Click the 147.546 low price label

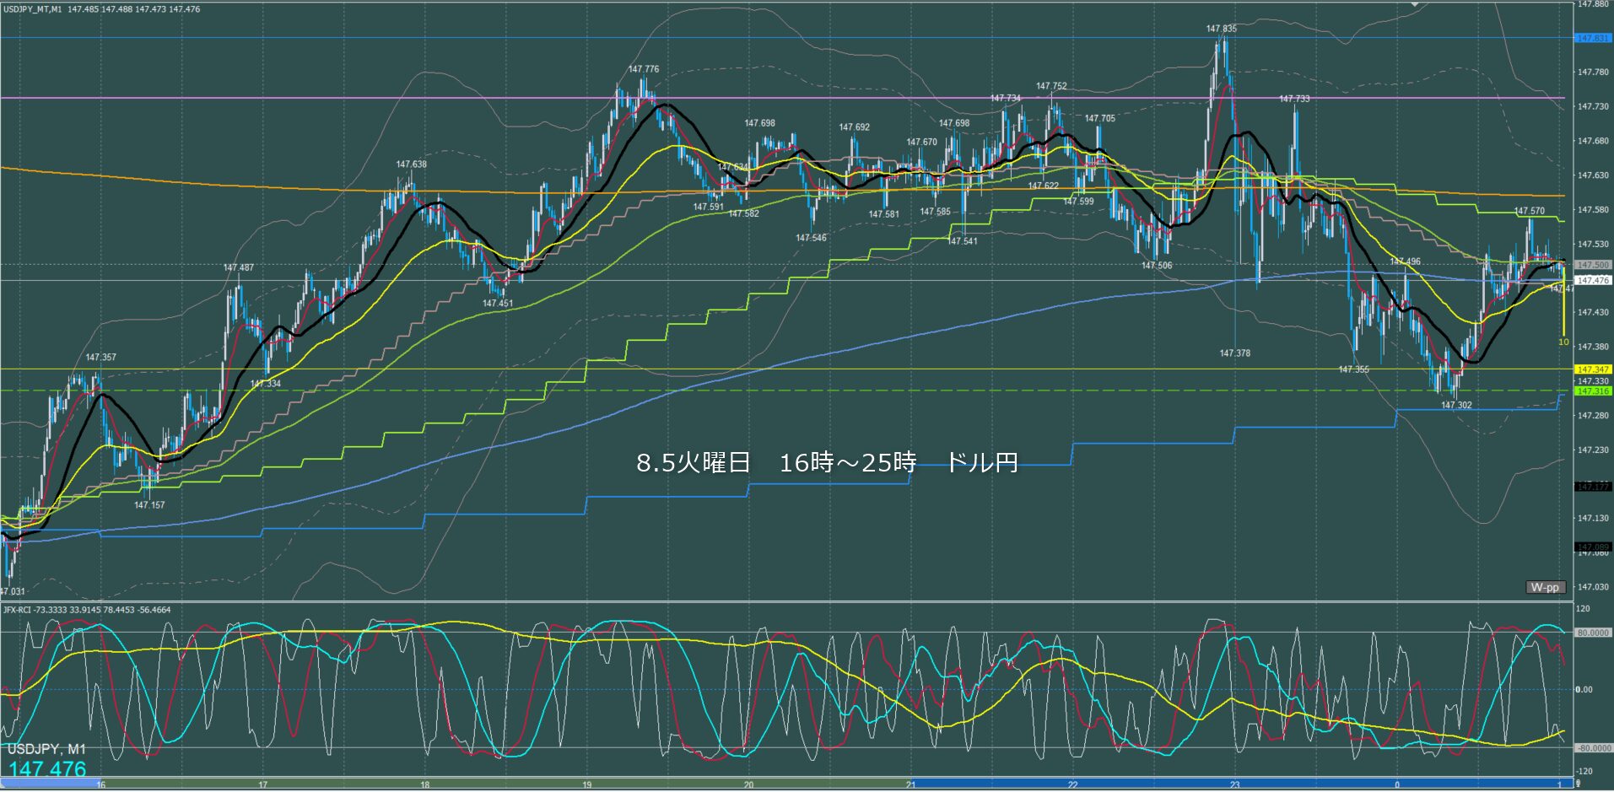point(811,238)
